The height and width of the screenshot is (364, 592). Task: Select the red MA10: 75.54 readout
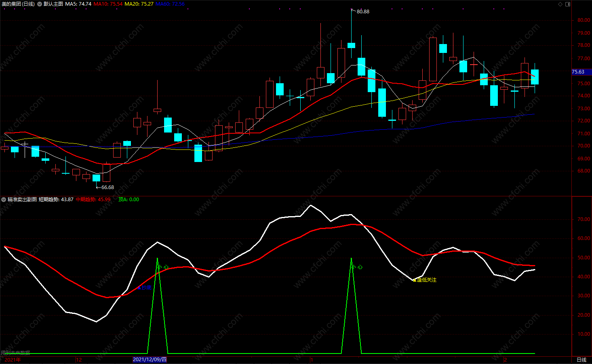[x=108, y=4]
